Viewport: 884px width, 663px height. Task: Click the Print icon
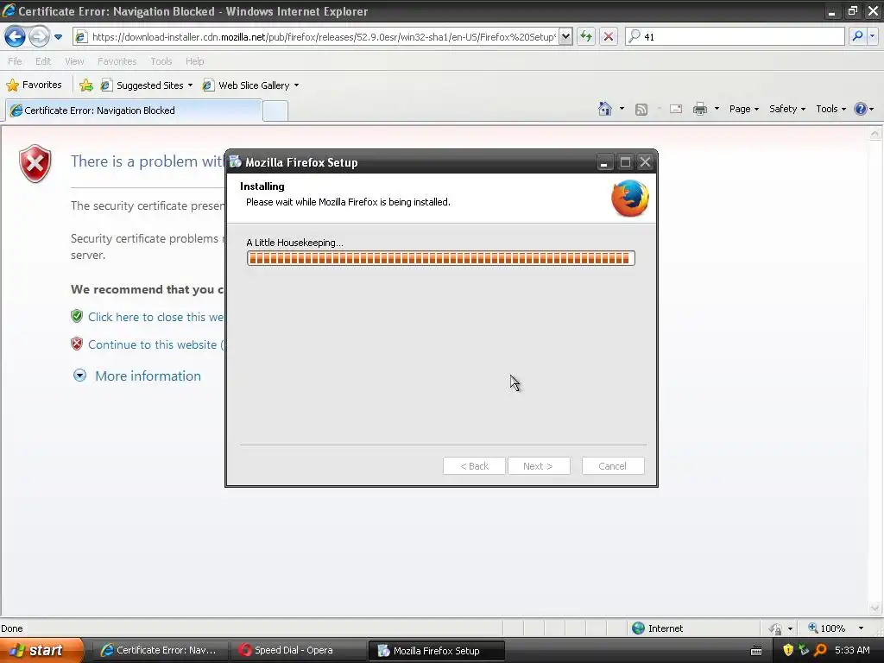pos(699,109)
